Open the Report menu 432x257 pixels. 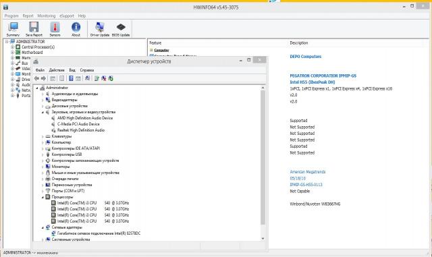(28, 16)
